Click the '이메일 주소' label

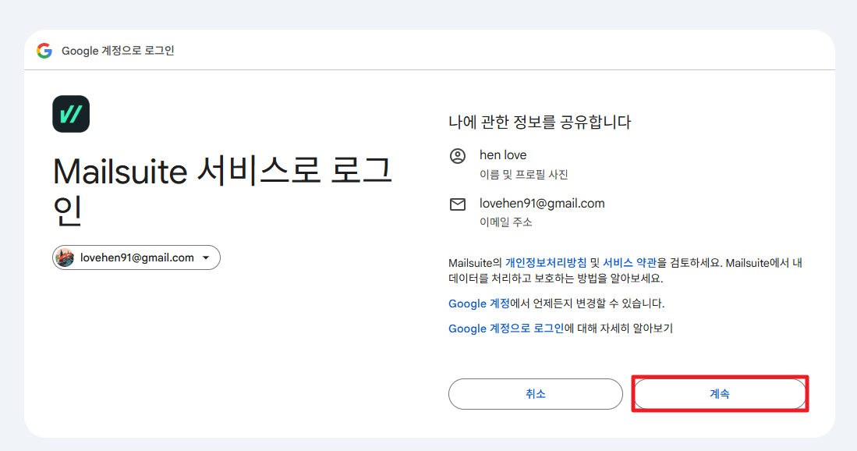pyautogui.click(x=505, y=222)
